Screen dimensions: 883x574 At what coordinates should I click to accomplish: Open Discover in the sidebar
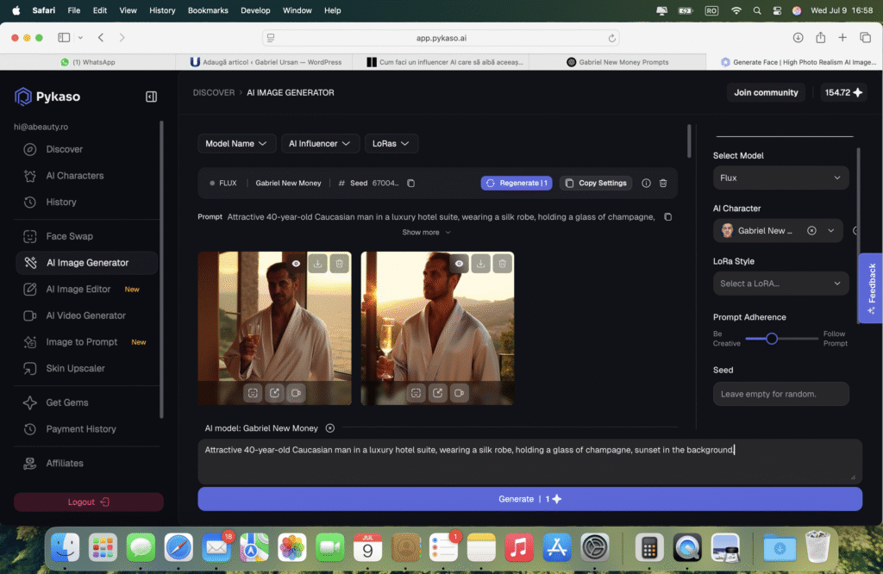tap(64, 149)
